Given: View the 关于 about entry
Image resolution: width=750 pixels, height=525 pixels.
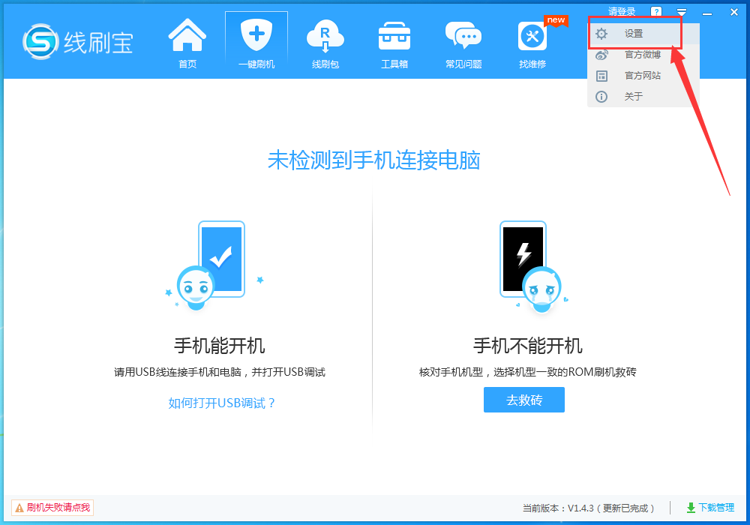Looking at the screenshot, I should tap(634, 97).
